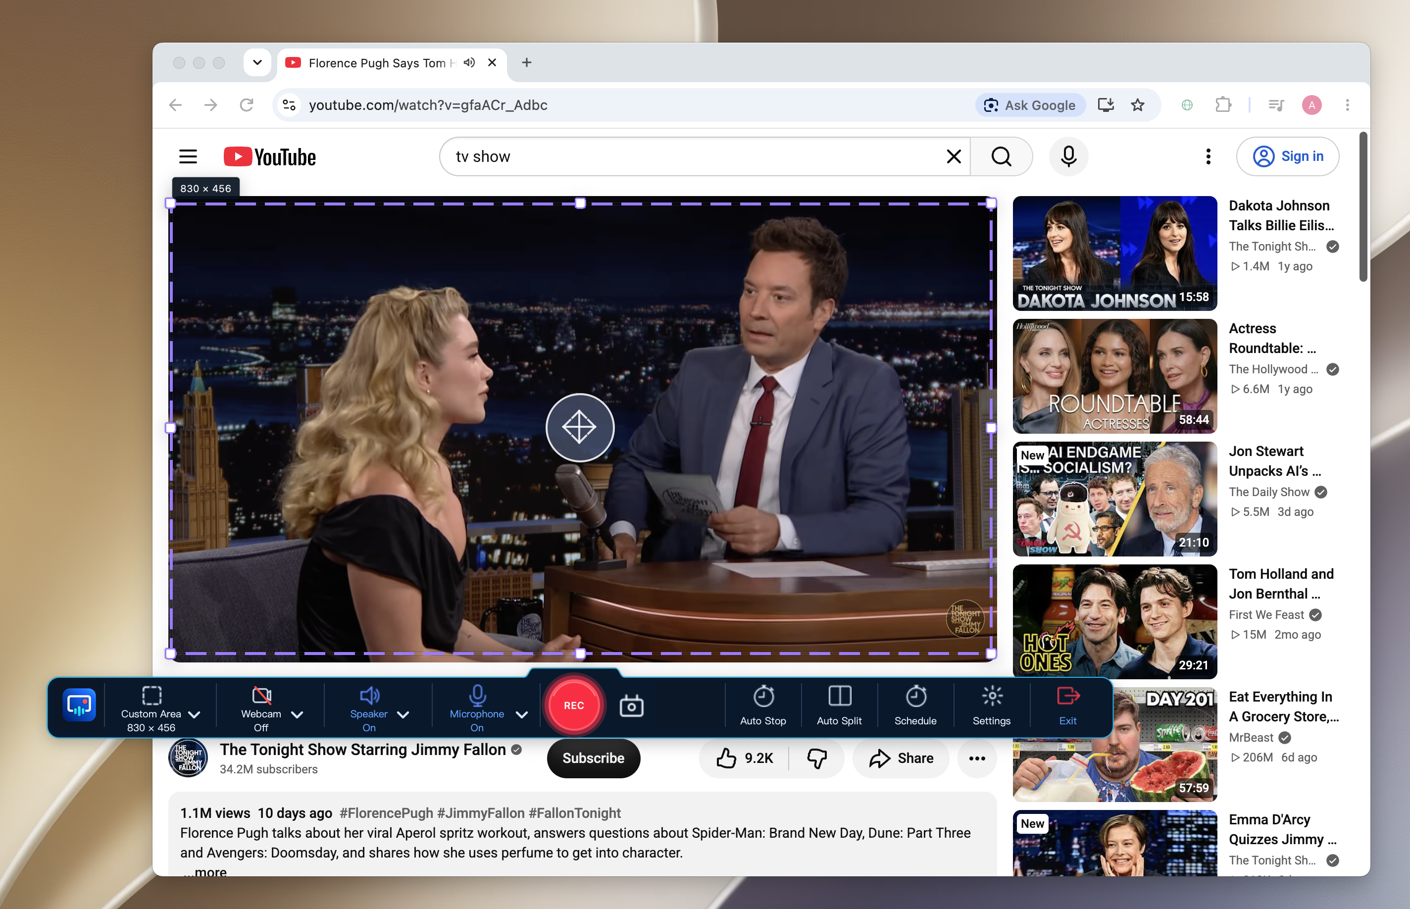Open Chrome tab search chevron

point(257,62)
